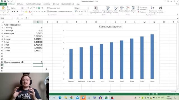Click the zoom slider handle in status bar
The width and height of the screenshot is (179, 100).
click(167, 94)
